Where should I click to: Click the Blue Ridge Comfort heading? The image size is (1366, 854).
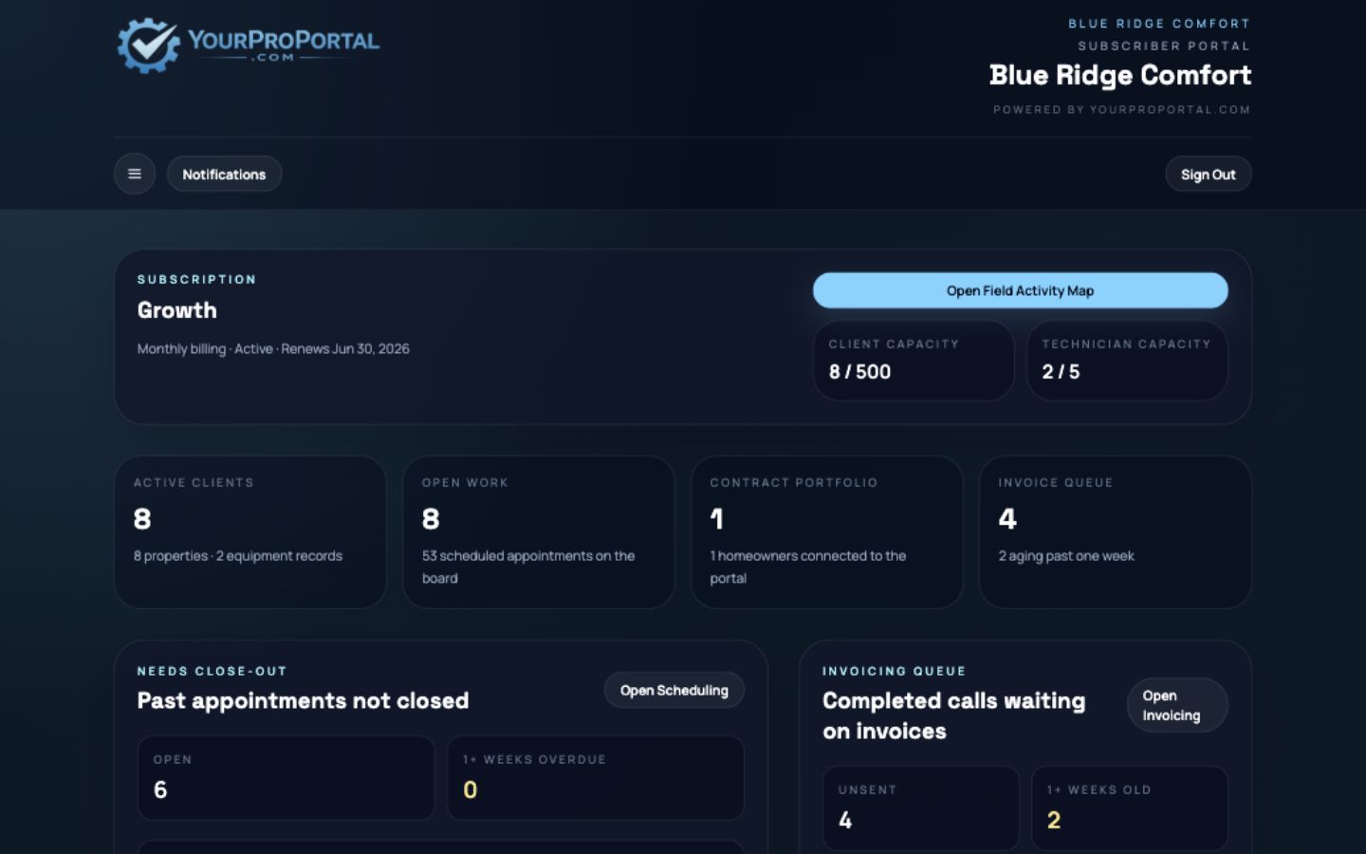click(1120, 75)
